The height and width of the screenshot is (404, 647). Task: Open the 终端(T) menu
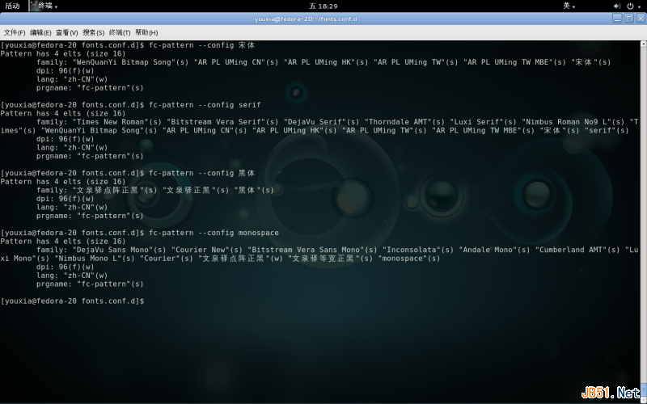pyautogui.click(x=120, y=32)
